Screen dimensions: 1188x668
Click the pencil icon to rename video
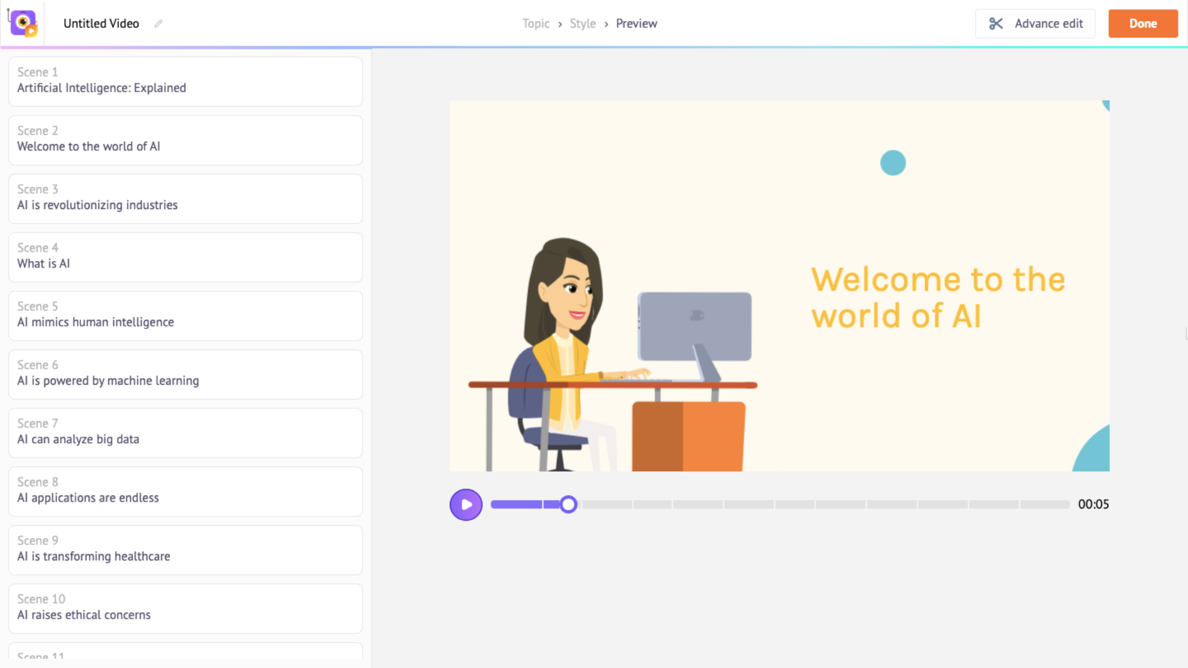click(x=158, y=24)
